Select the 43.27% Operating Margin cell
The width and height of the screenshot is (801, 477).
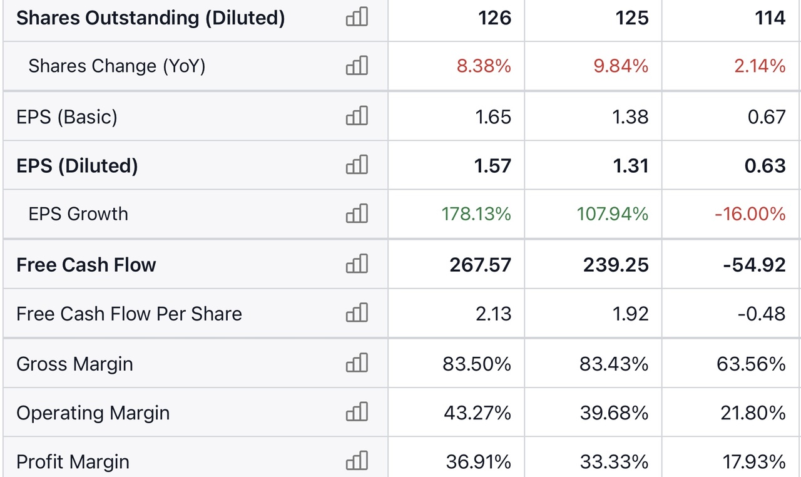point(477,413)
